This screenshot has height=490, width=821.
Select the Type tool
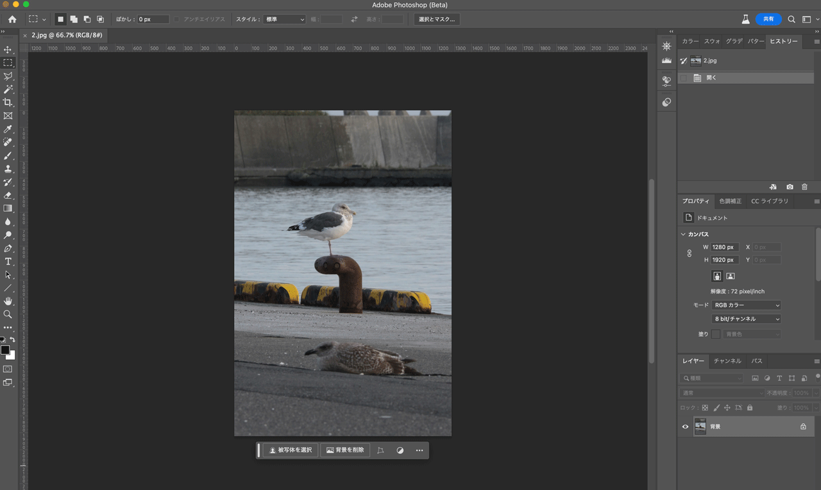point(8,262)
